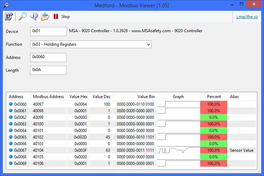
Task: Click decimal value 63
Action: click(x=108, y=150)
